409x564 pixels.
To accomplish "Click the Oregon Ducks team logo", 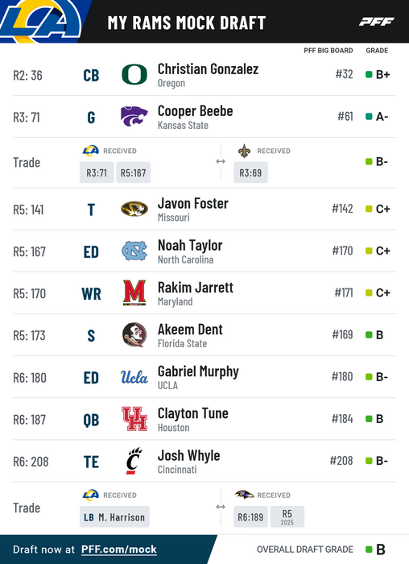I will coord(134,74).
